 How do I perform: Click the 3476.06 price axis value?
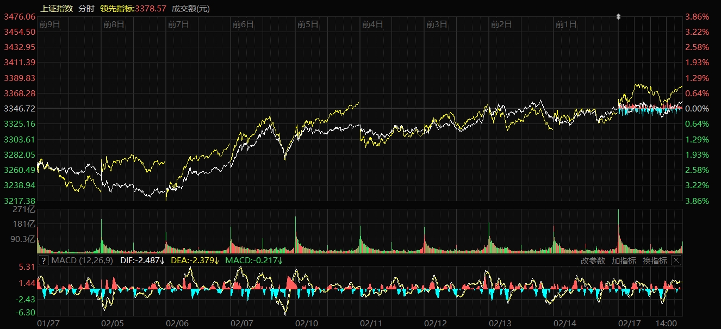20,17
